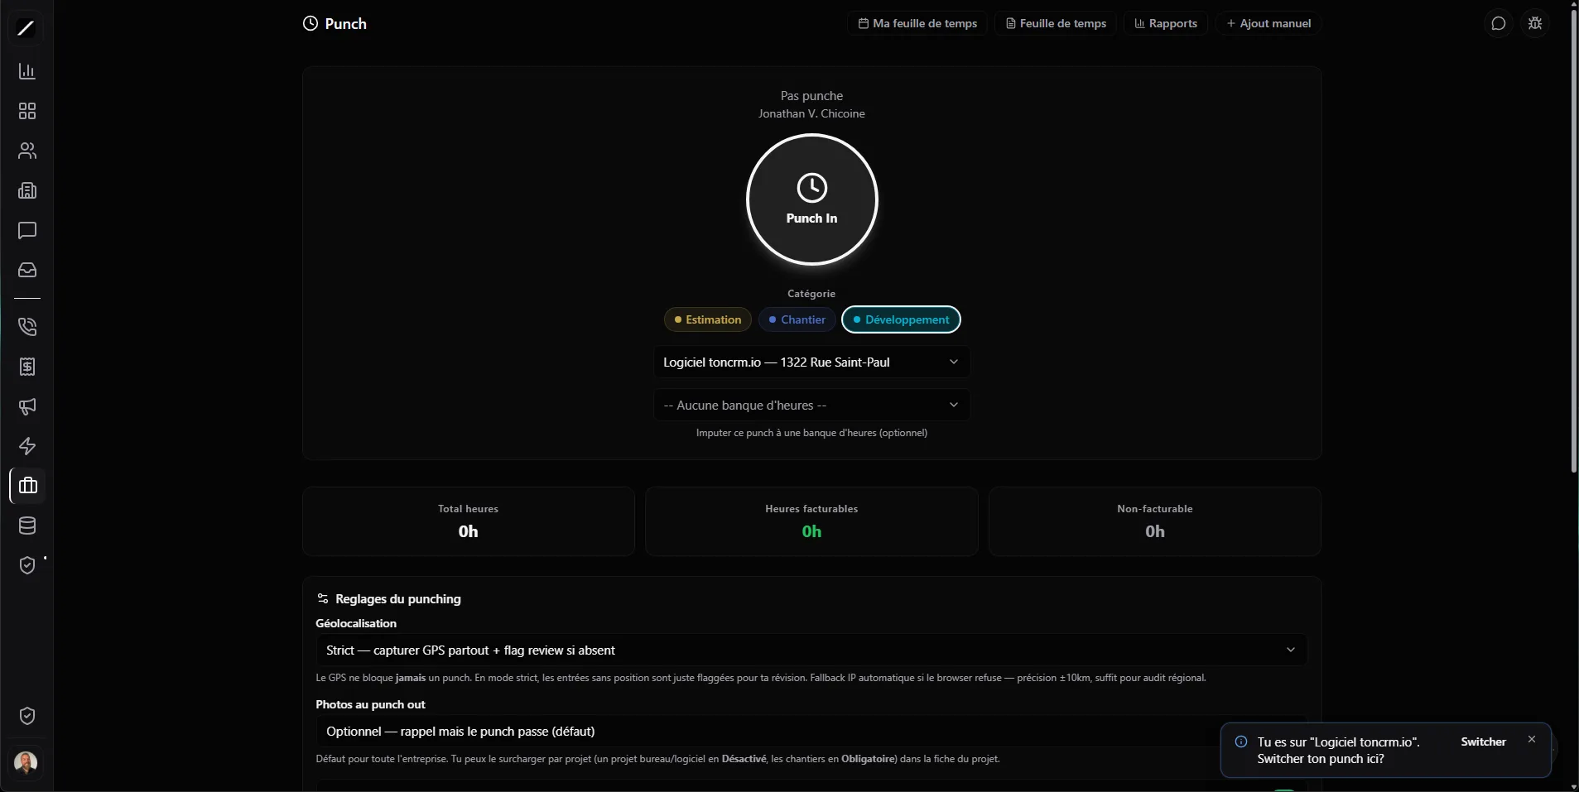Click the Catégorie label
1579x792 pixels.
click(x=811, y=294)
